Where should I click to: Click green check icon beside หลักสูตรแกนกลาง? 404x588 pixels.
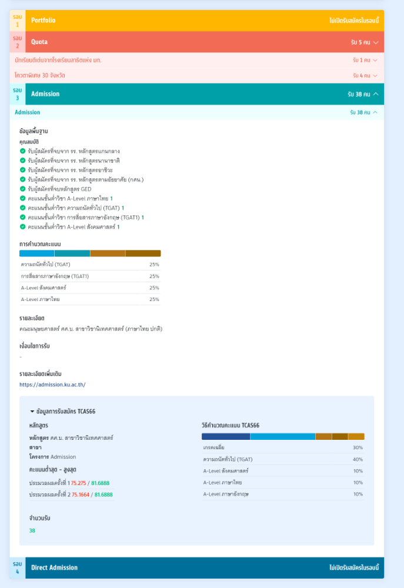22,151
